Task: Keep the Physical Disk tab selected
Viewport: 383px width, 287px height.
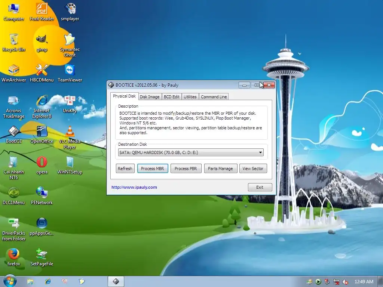Action: (124, 96)
